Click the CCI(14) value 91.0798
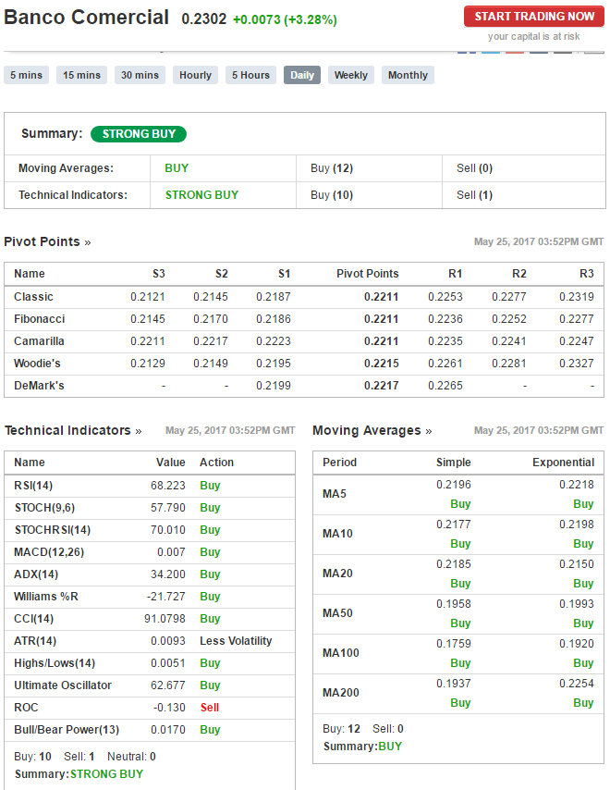The width and height of the screenshot is (610, 790). (165, 619)
